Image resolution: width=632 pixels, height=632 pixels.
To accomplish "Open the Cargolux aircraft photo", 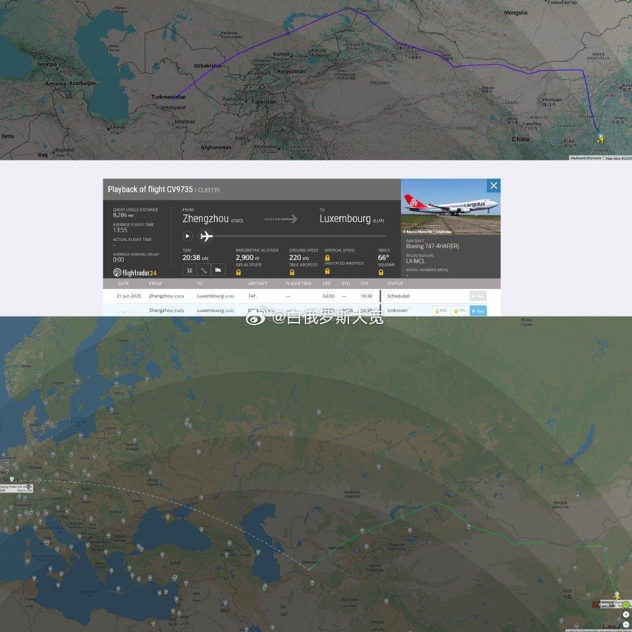I will [450, 207].
